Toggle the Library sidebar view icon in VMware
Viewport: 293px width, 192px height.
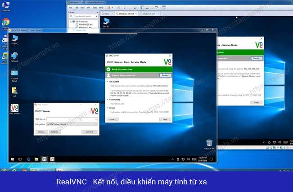click(142, 8)
